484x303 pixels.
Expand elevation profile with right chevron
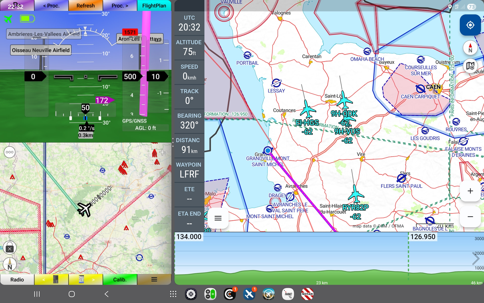pyautogui.click(x=476, y=258)
